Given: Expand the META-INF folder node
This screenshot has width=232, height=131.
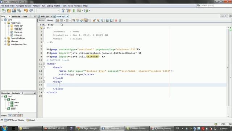Looking at the screenshot, I should (x=9, y=26).
